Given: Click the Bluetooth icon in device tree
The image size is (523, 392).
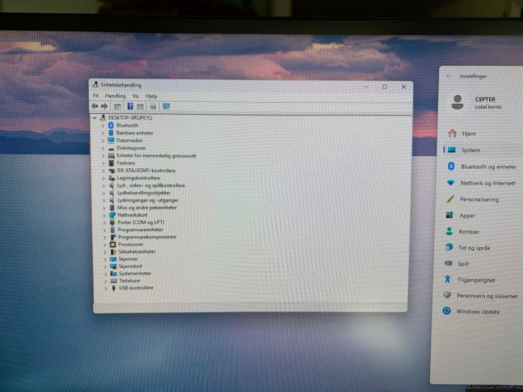Looking at the screenshot, I should (111, 125).
